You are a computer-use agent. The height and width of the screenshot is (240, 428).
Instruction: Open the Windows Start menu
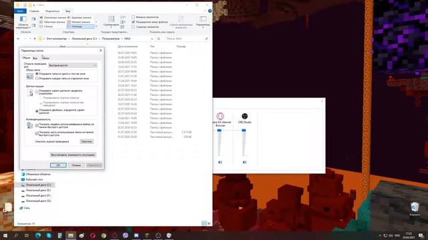tap(5, 235)
